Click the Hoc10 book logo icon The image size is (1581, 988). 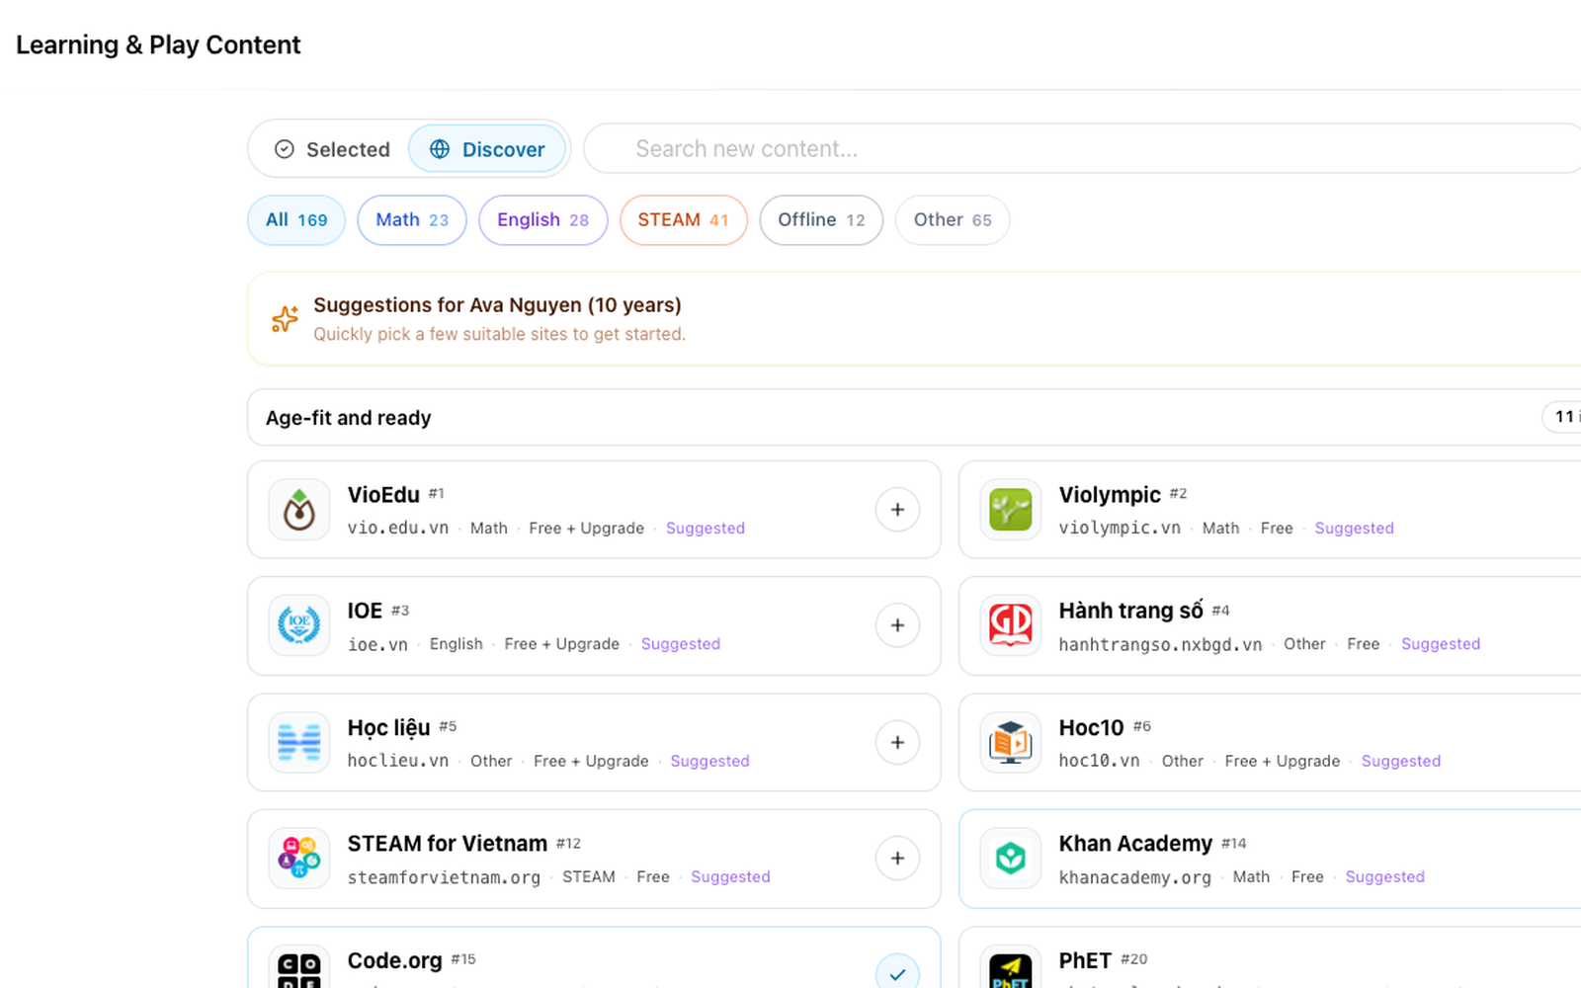pyautogui.click(x=1011, y=742)
